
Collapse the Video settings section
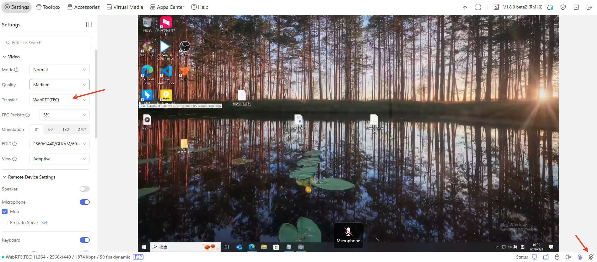4,57
